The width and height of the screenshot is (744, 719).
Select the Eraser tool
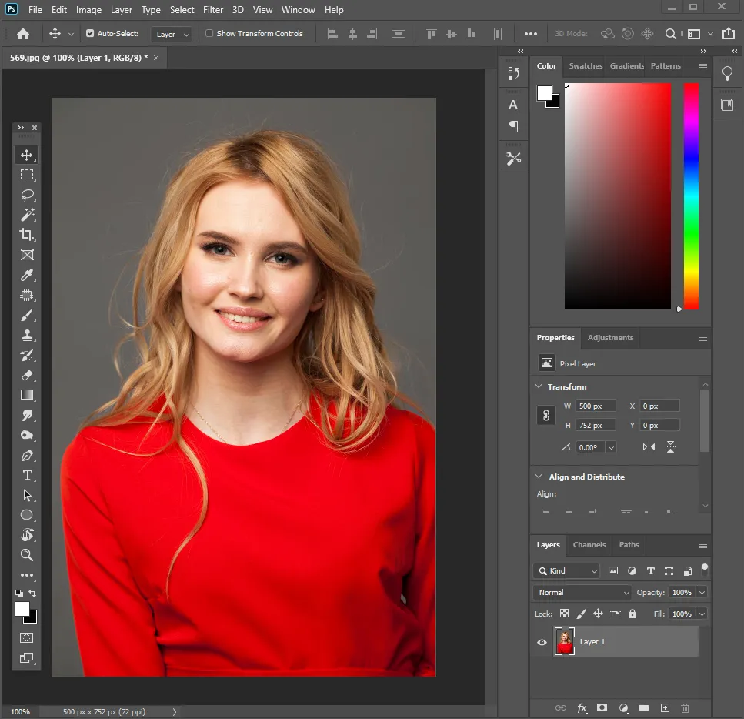click(27, 376)
